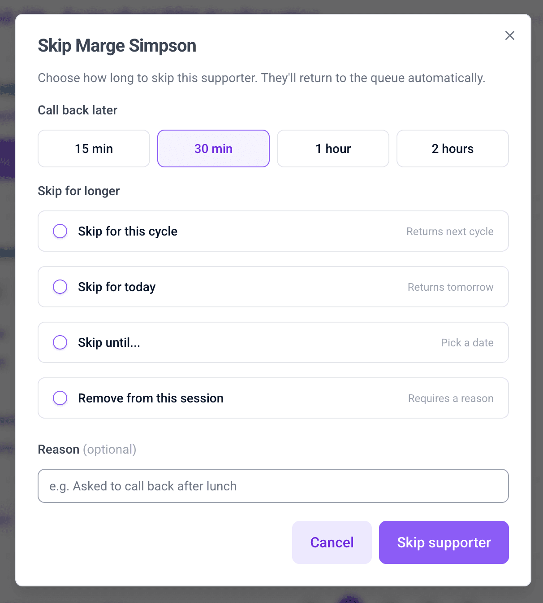Choose the 2 hours callback duration
The width and height of the screenshot is (543, 603).
pos(452,149)
